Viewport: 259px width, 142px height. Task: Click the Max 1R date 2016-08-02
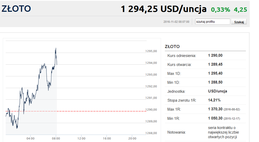[232, 110]
